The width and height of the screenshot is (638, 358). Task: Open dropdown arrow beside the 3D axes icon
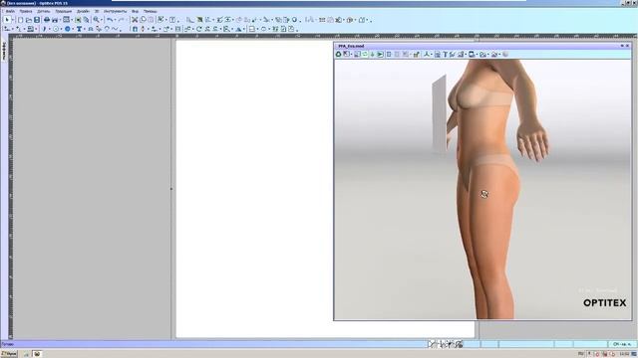[x=432, y=54]
